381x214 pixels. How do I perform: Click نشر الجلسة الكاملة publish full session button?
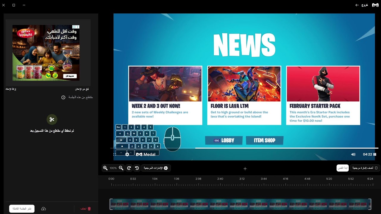tap(22, 209)
